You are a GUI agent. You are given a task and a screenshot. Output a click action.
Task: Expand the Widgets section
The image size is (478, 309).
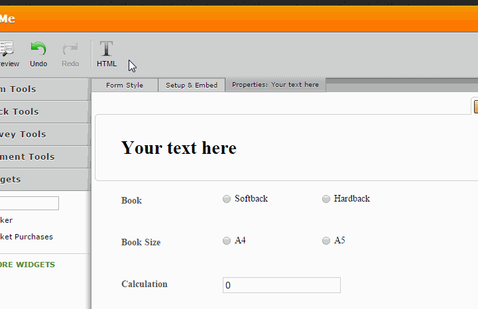pyautogui.click(x=45, y=179)
